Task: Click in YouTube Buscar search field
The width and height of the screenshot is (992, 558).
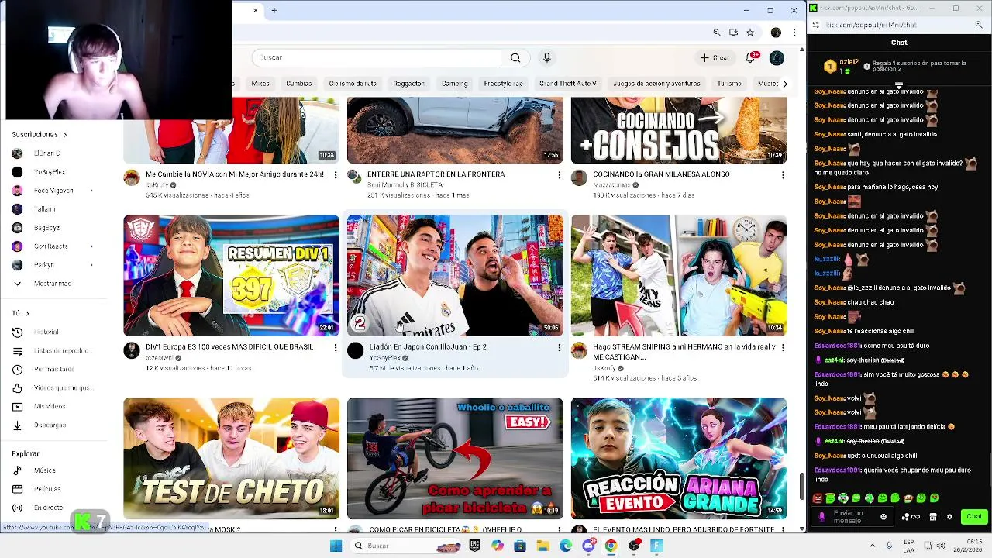Action: [376, 57]
